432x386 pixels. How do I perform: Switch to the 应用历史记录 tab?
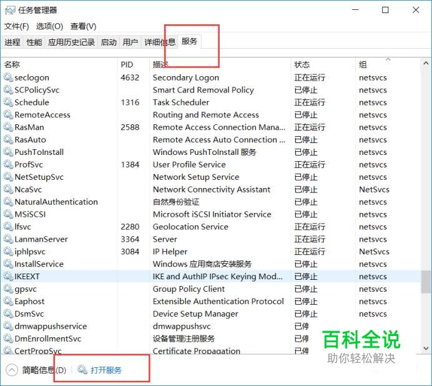tap(71, 42)
